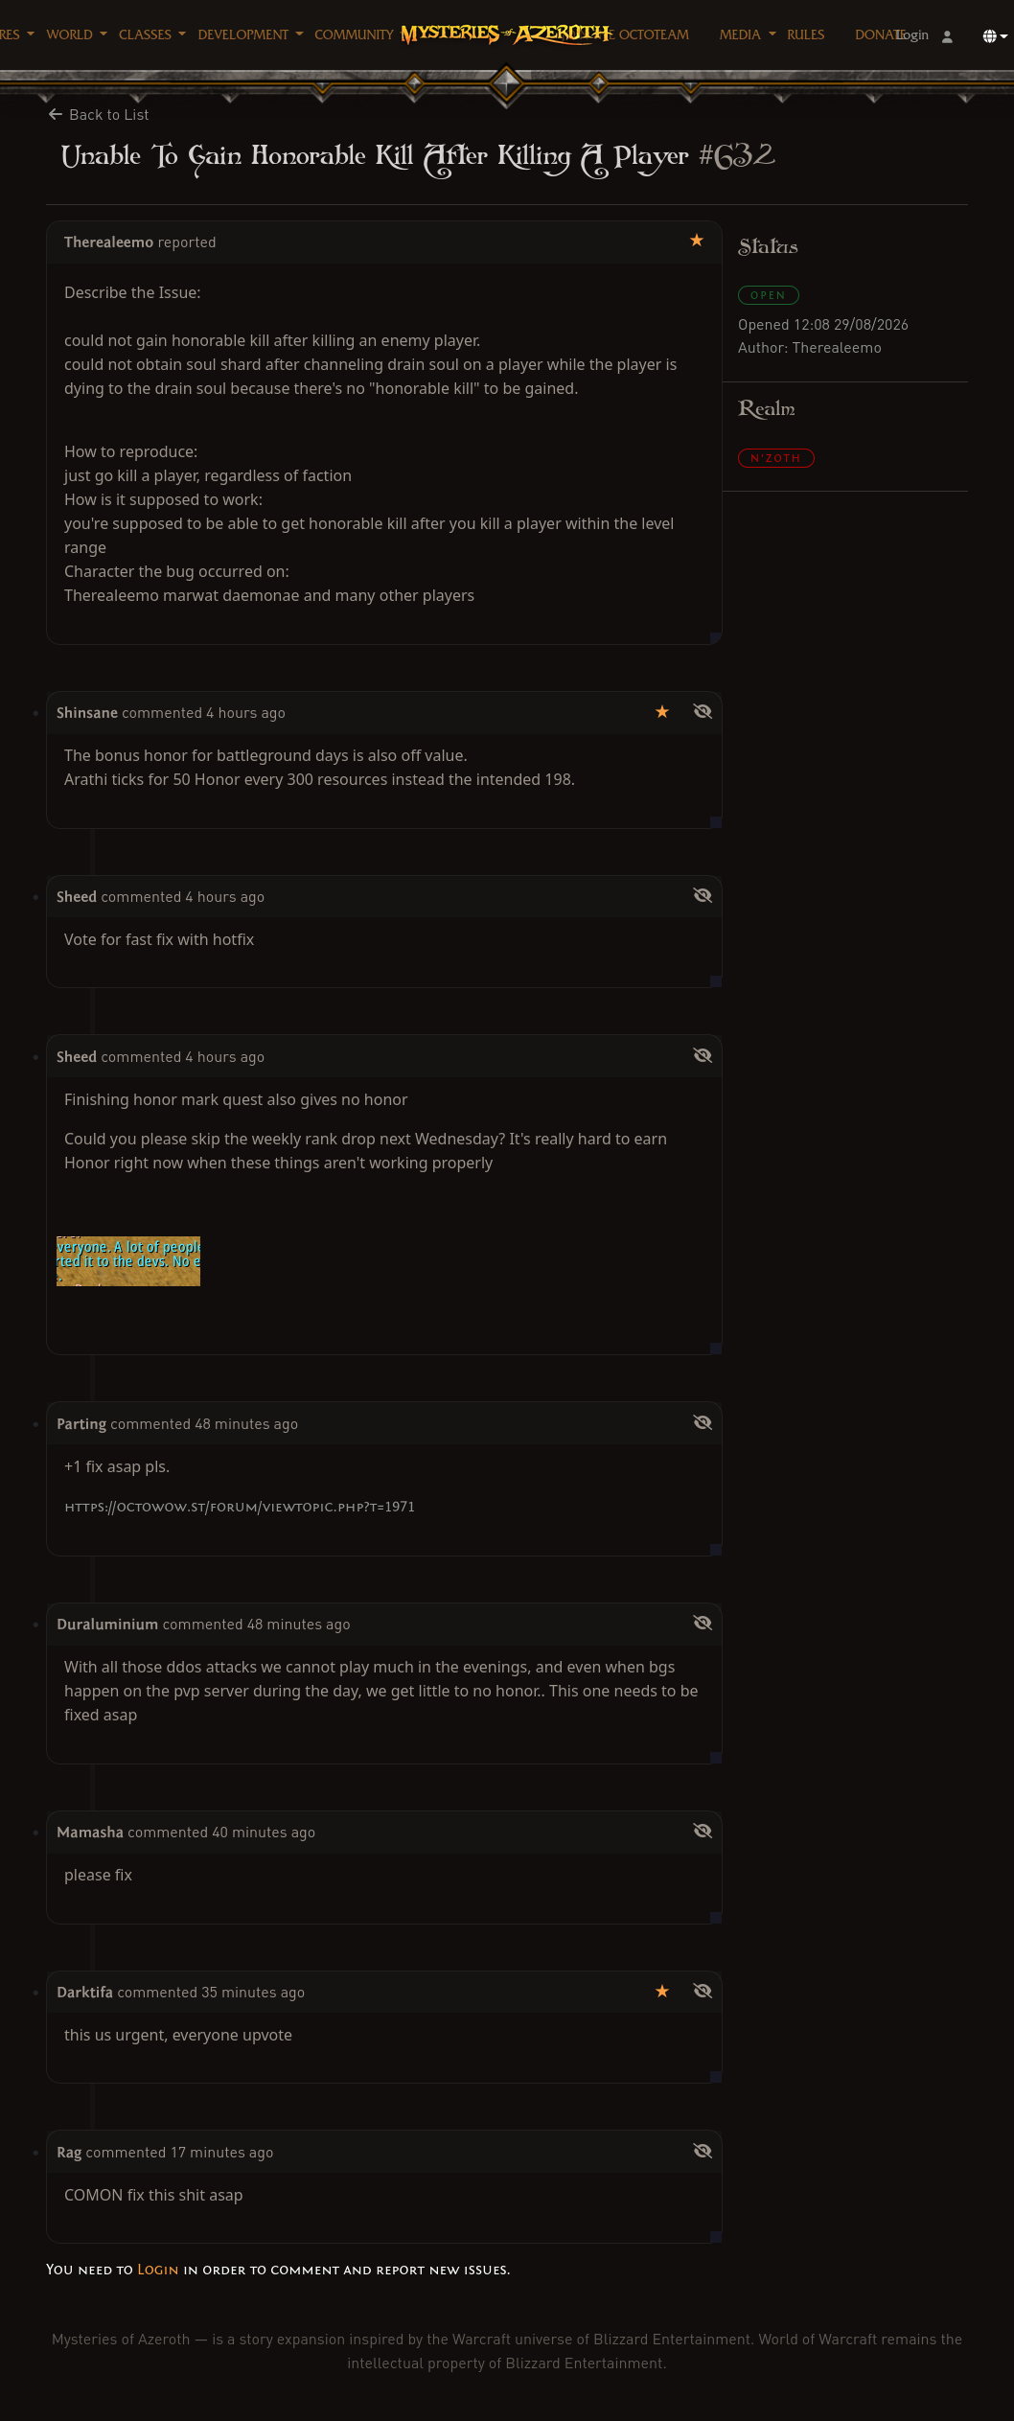Hide Duraluminium's comment with the eye icon
The height and width of the screenshot is (2421, 1014).
pos(703,1623)
